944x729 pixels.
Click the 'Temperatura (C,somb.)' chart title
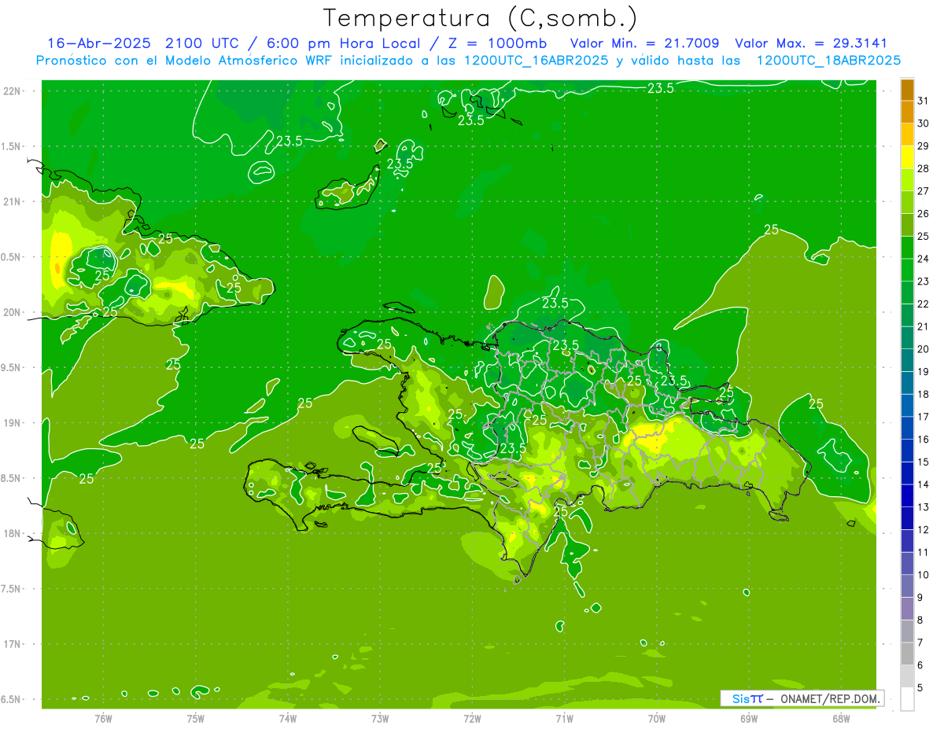[x=481, y=18]
